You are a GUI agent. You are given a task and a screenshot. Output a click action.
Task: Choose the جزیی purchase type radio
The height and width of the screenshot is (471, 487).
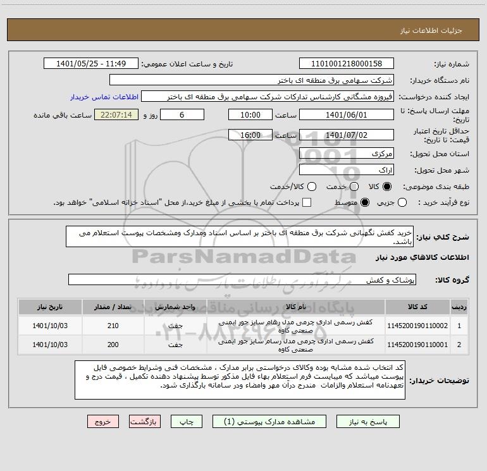[402, 202]
